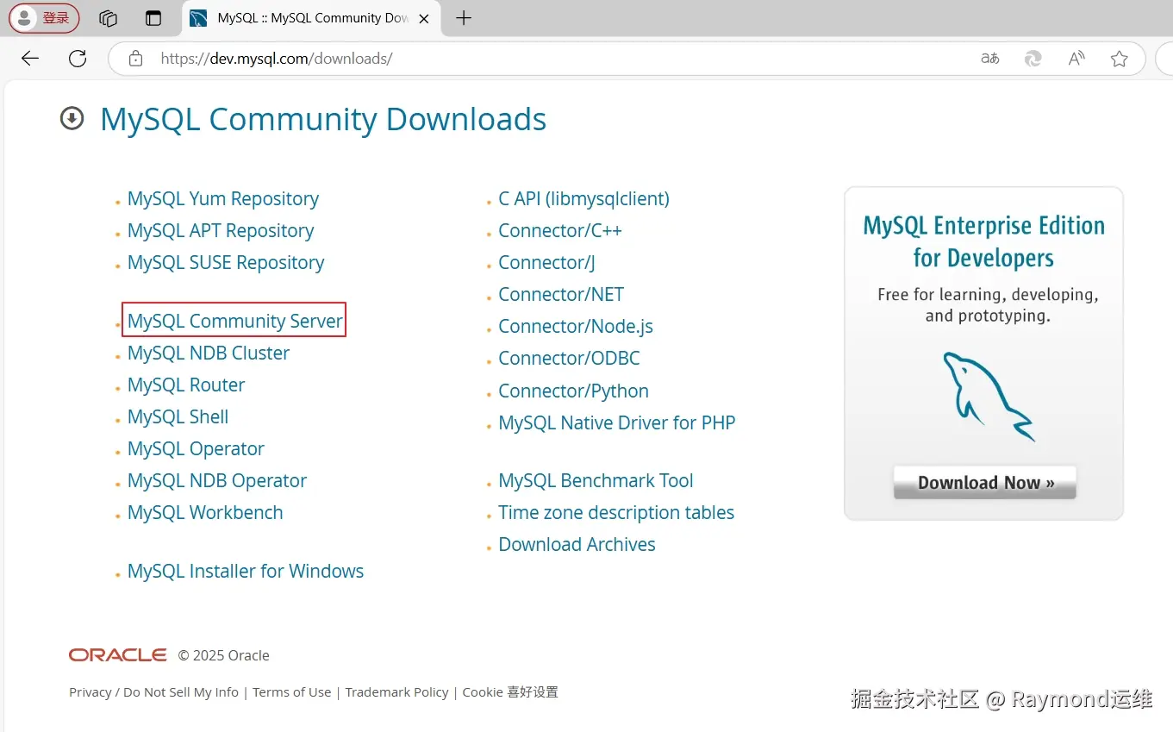This screenshot has width=1173, height=732.
Task: Click the MySQL dolphin logo in the promo
Action: 989,396
